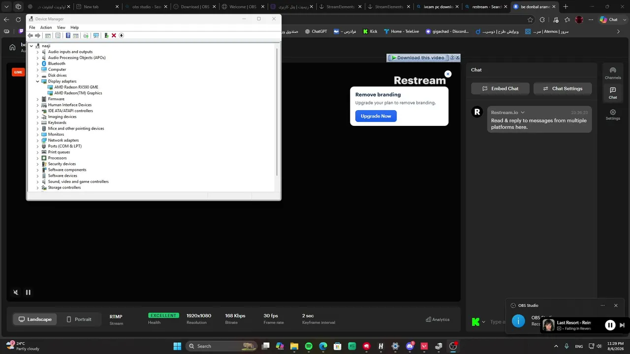Expand the Processors node

pyautogui.click(x=37, y=158)
